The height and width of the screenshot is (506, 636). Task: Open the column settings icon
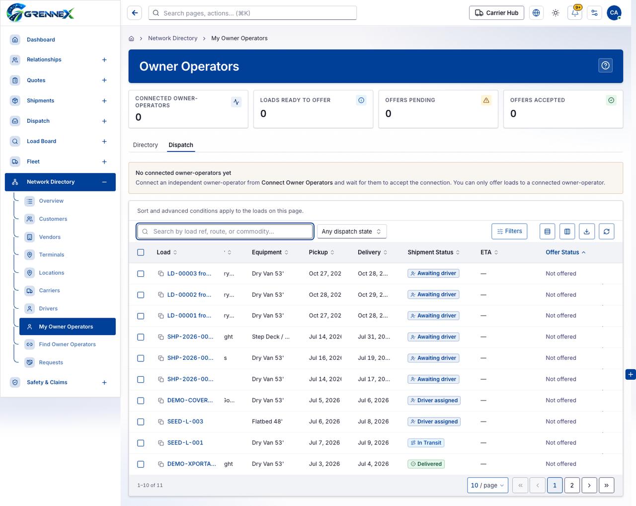point(567,231)
